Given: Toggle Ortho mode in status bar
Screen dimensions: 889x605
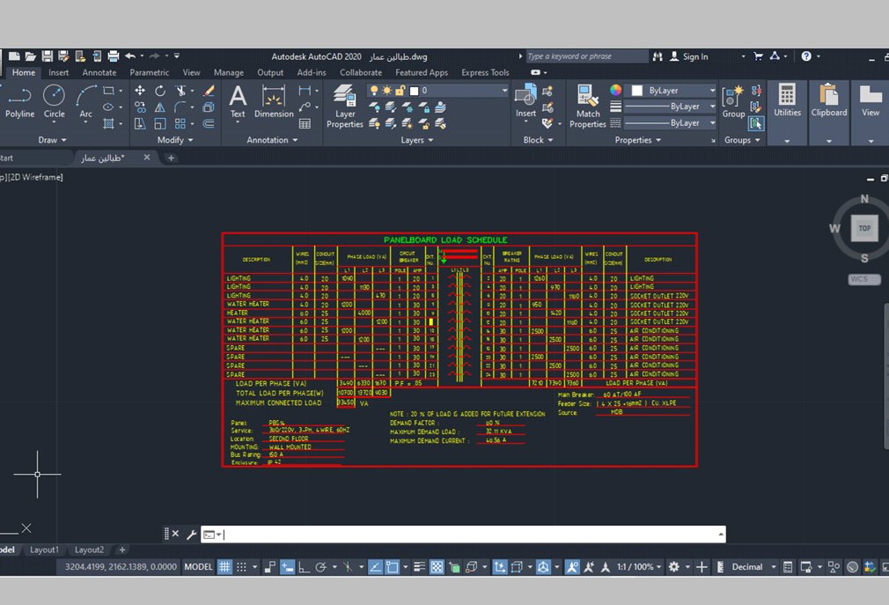Looking at the screenshot, I should click(x=304, y=567).
